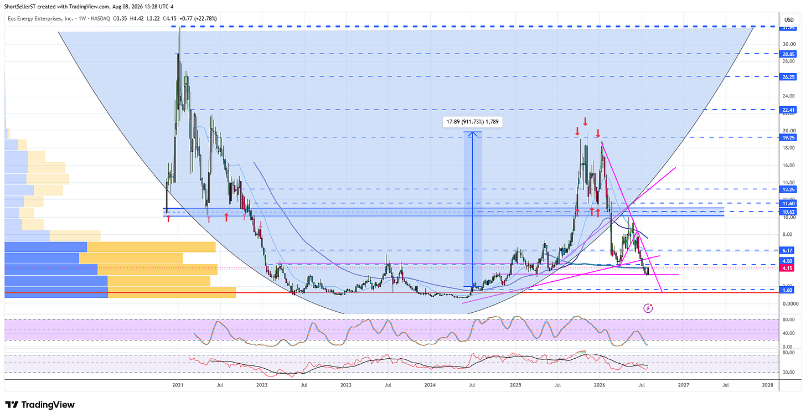The width and height of the screenshot is (806, 418).
Task: Click the 2025 label on time axis
Action: (515, 384)
